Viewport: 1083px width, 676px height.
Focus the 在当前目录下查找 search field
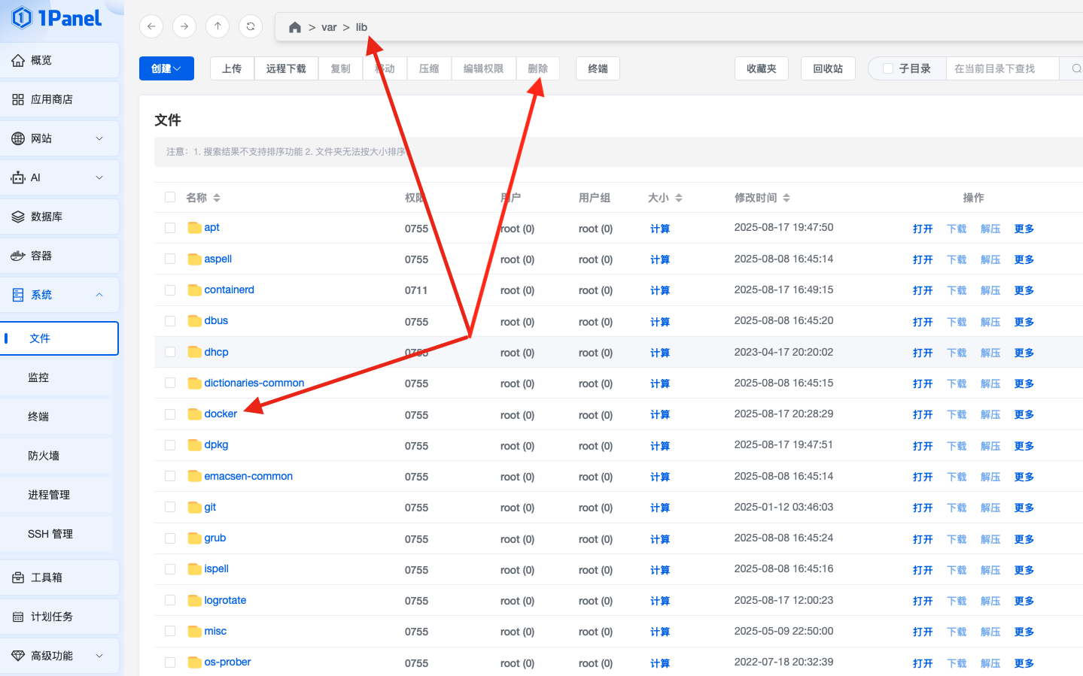[1001, 68]
